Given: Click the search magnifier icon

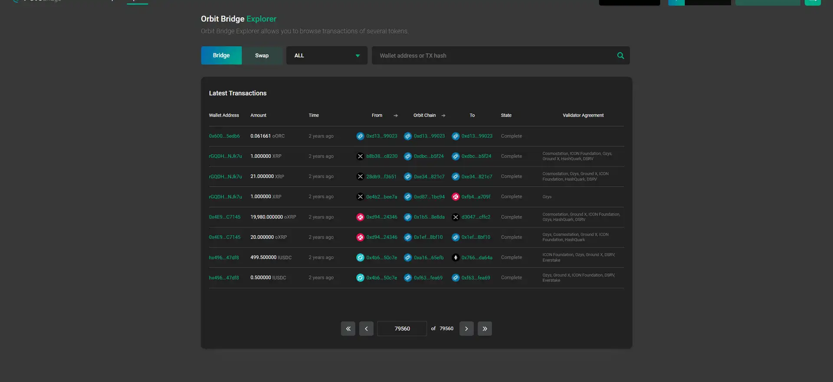Looking at the screenshot, I should pyautogui.click(x=620, y=56).
